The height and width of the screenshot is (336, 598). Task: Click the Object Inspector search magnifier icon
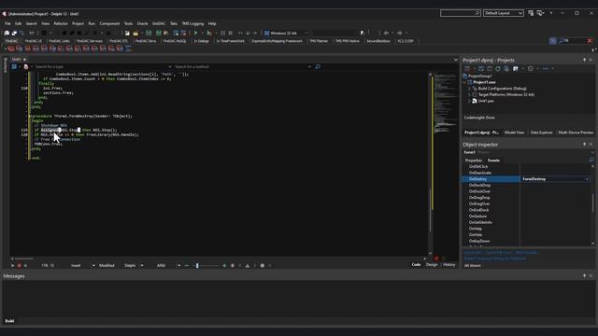coord(591,160)
